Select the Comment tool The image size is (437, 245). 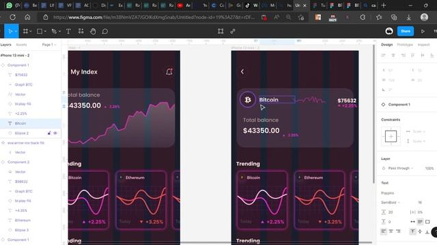(x=105, y=31)
